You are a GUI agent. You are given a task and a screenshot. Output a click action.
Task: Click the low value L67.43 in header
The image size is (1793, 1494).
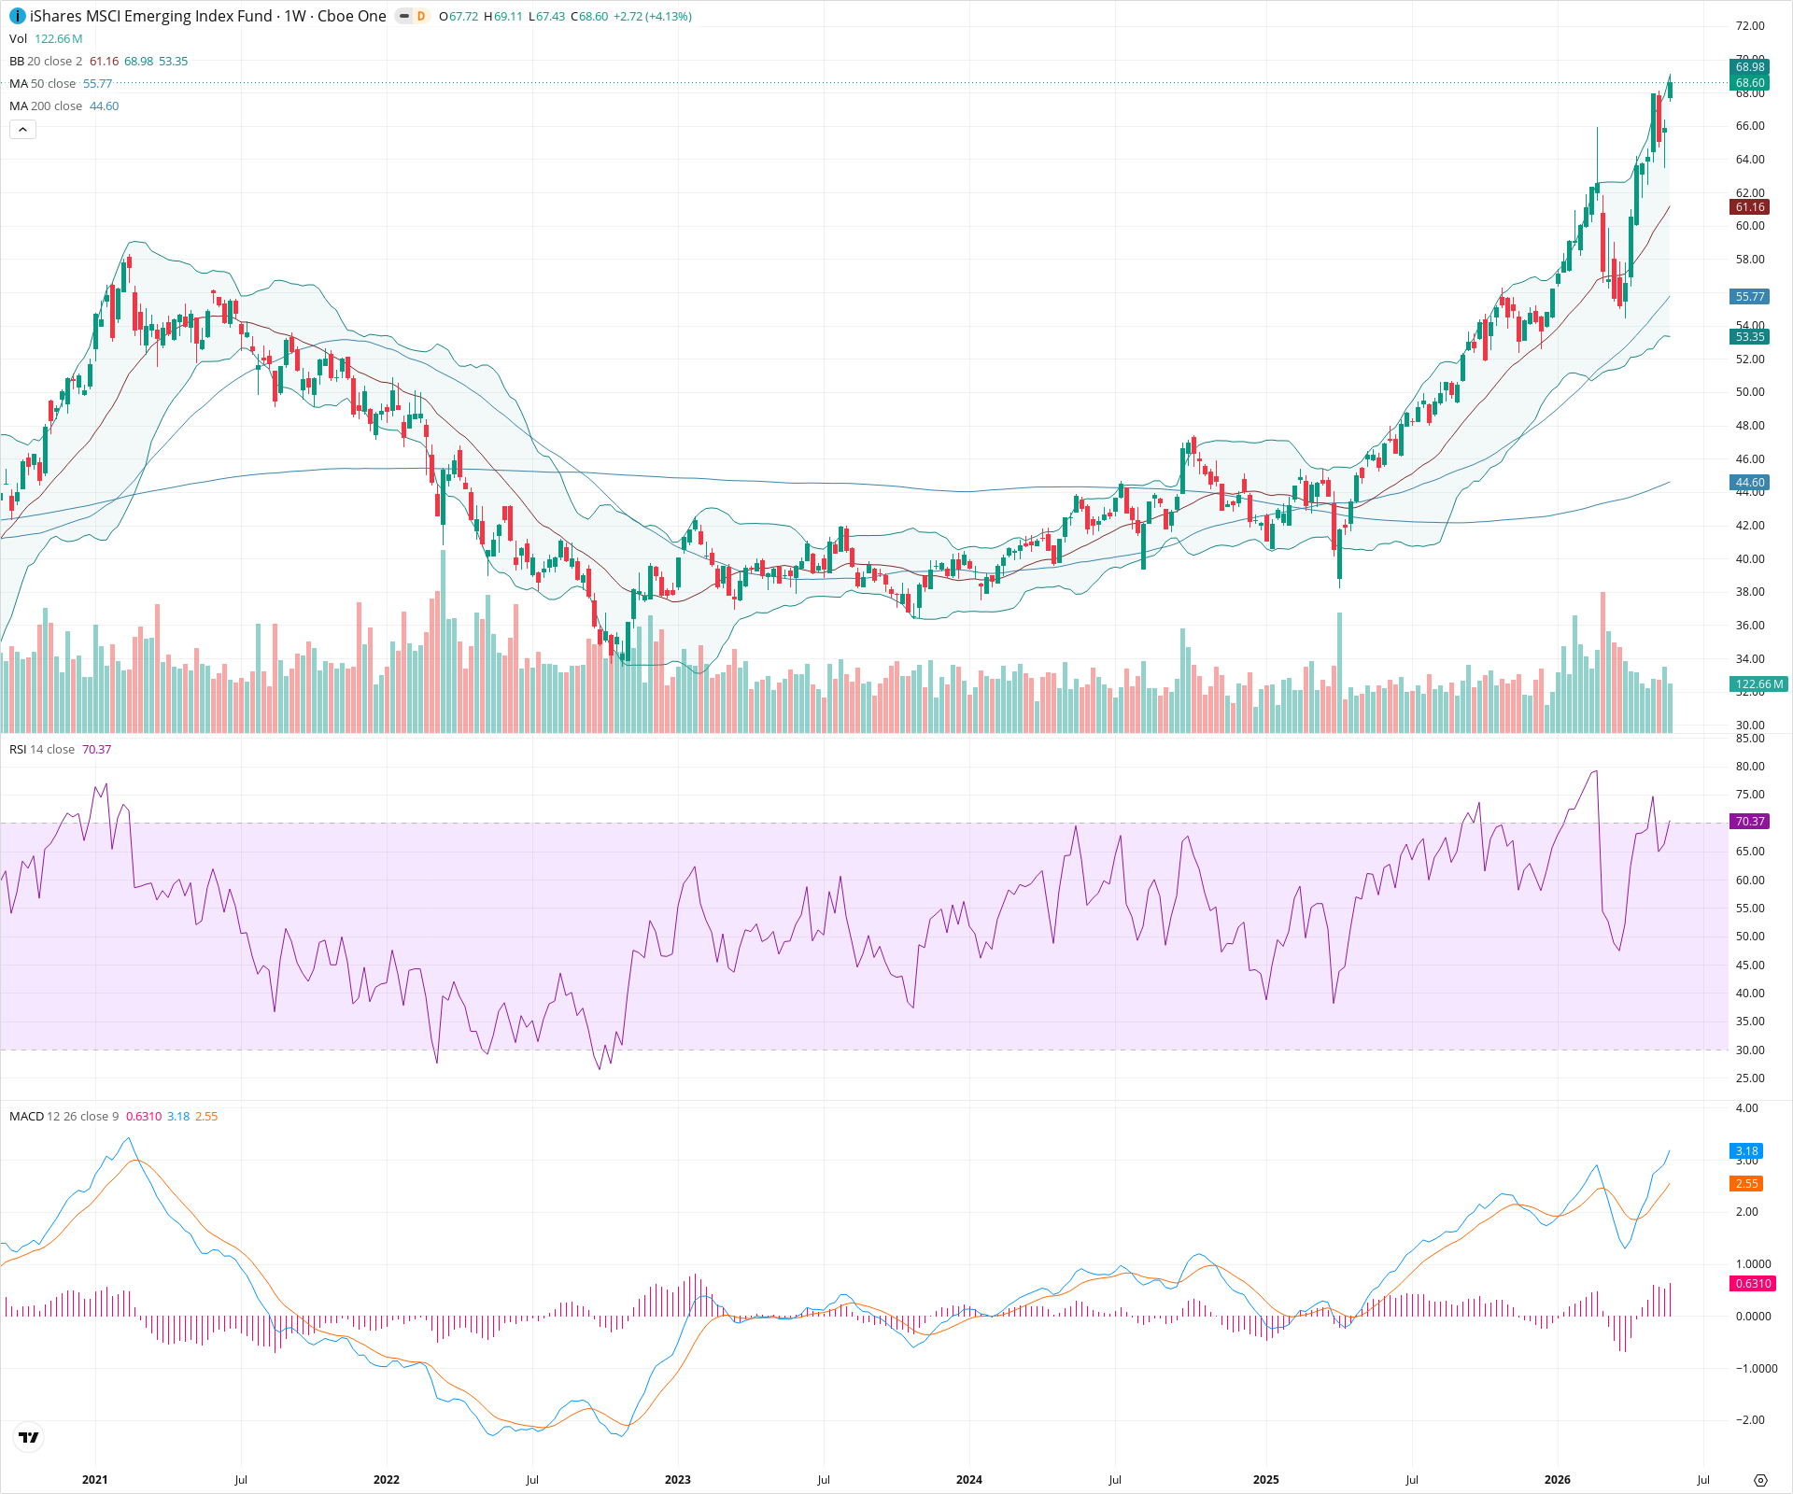click(x=546, y=17)
